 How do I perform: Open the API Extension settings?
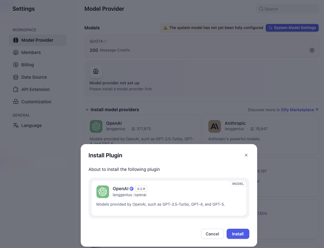35,89
